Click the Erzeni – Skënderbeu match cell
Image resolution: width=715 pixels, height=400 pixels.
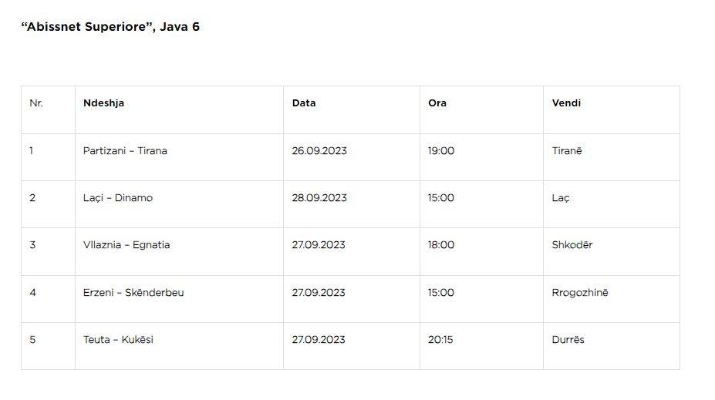(x=179, y=299)
